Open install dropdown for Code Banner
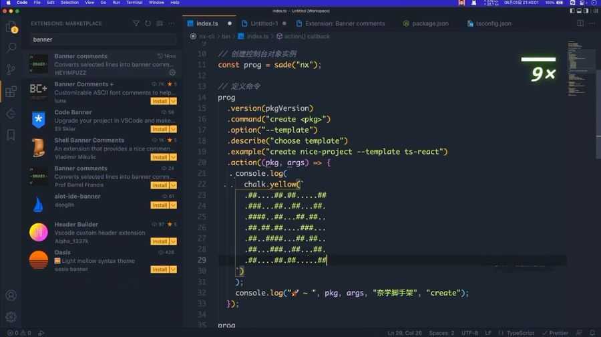The image size is (601, 337). tap(173, 129)
